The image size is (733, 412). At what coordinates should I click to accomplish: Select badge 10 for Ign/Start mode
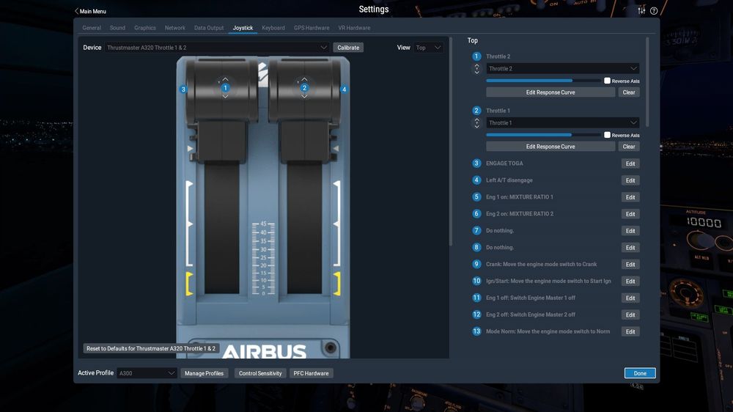pyautogui.click(x=476, y=281)
